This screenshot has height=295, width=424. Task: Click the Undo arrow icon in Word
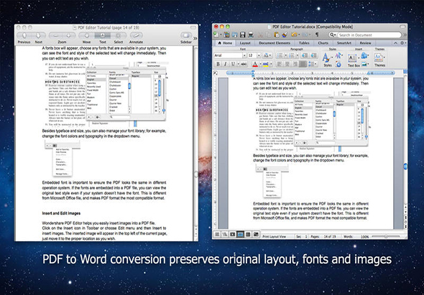tap(294, 34)
